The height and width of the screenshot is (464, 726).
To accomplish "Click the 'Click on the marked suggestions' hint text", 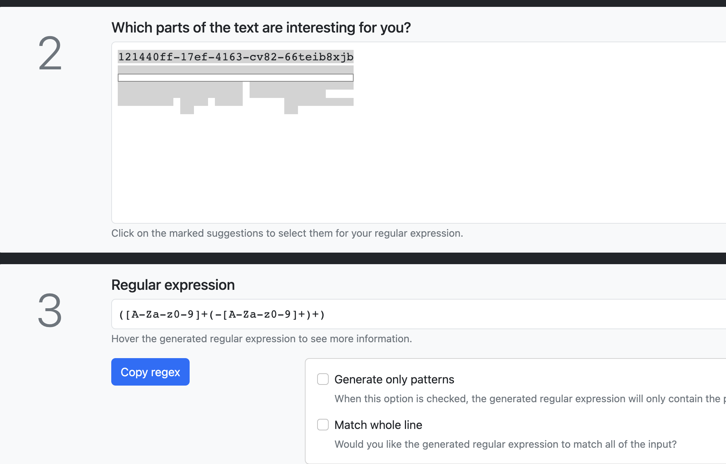I will (287, 233).
